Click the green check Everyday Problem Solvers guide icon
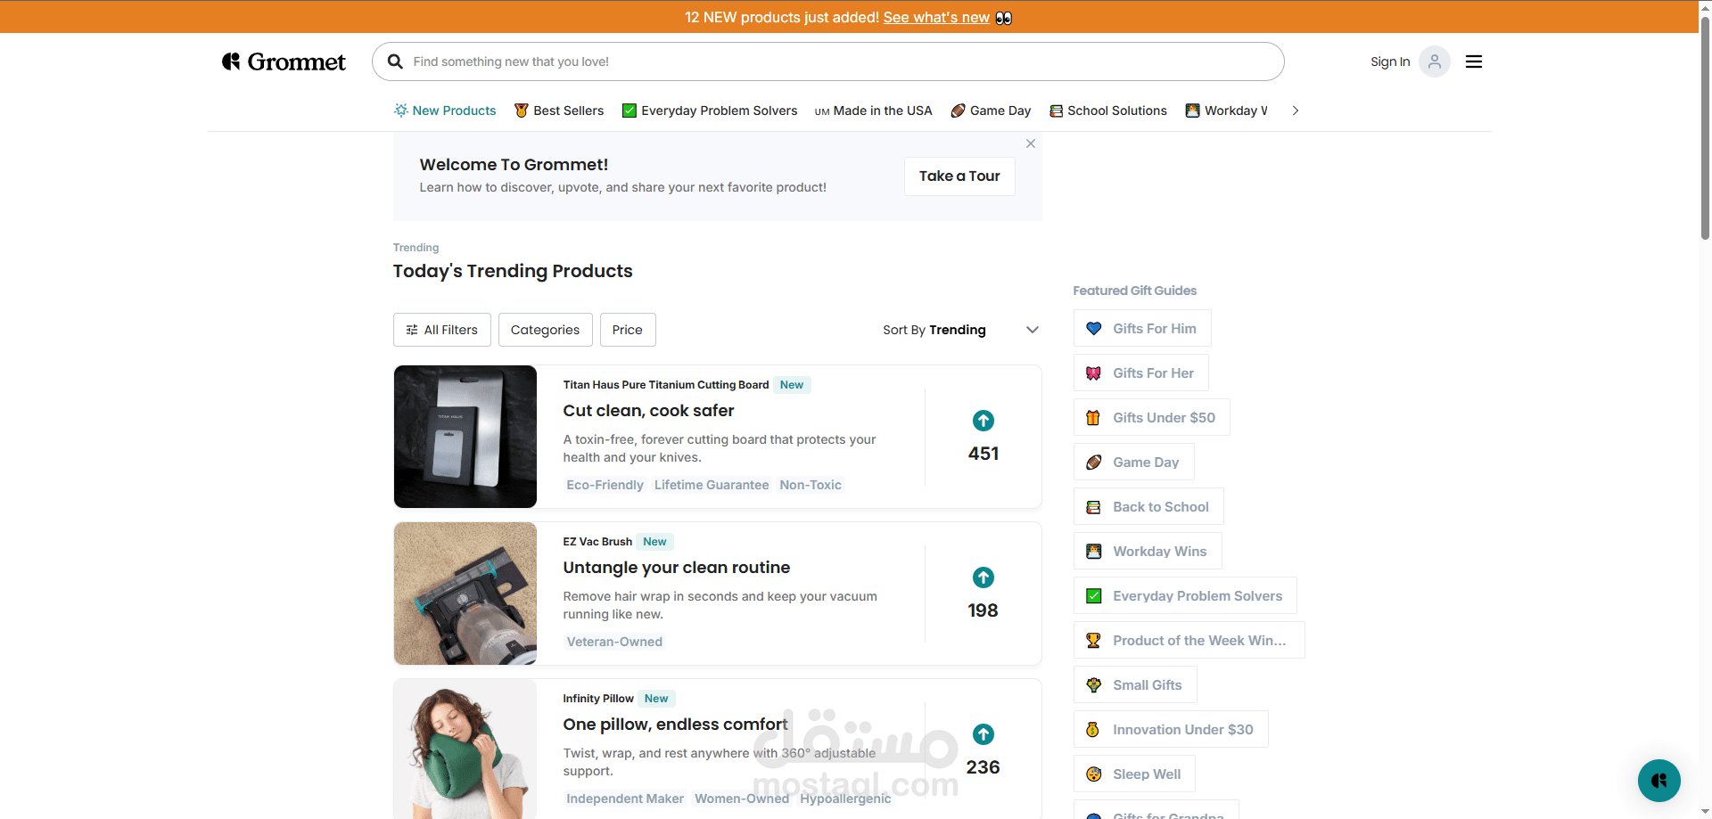The width and height of the screenshot is (1712, 819). (x=1094, y=596)
